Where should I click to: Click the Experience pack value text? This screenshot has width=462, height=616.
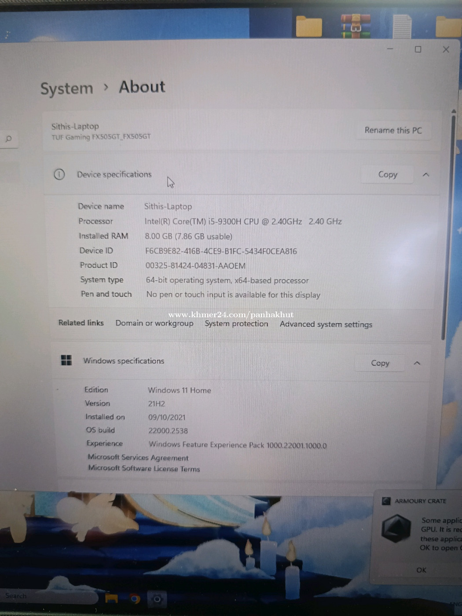pos(238,445)
